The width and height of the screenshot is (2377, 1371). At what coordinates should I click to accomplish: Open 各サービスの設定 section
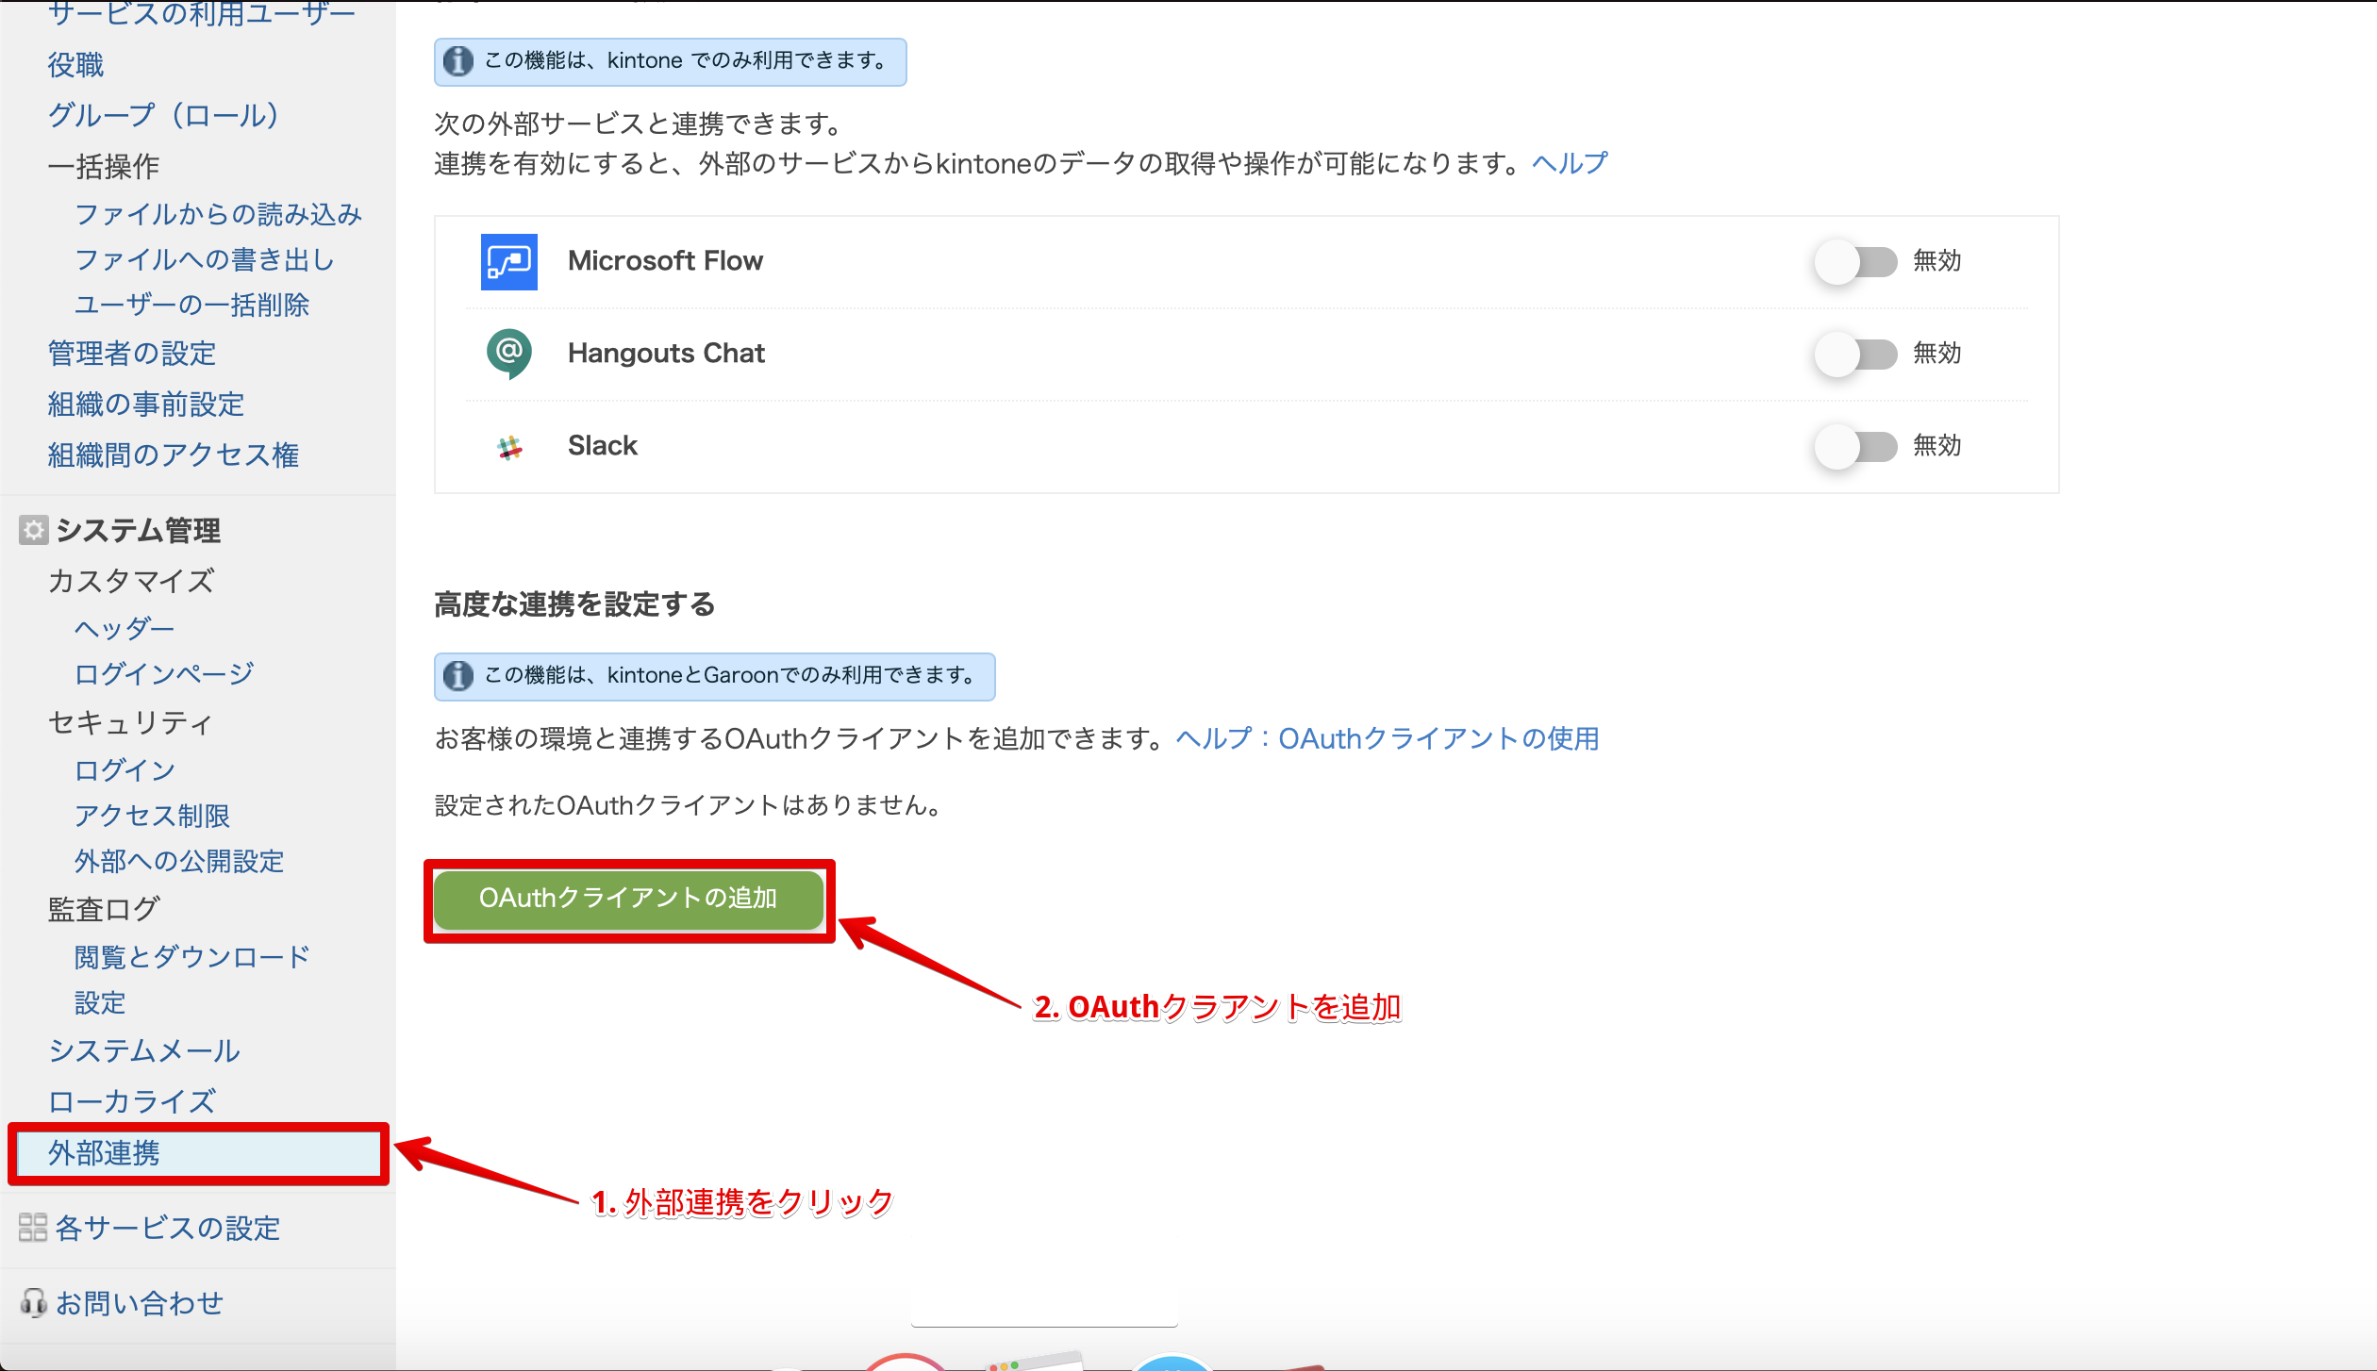168,1228
